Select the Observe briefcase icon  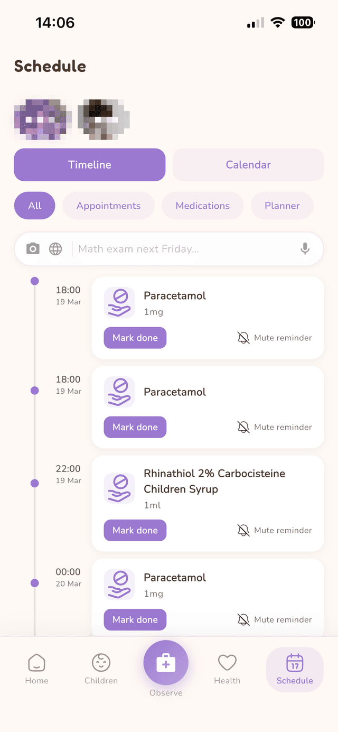coord(166,662)
